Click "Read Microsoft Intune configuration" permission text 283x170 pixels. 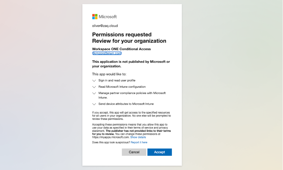click(x=122, y=87)
